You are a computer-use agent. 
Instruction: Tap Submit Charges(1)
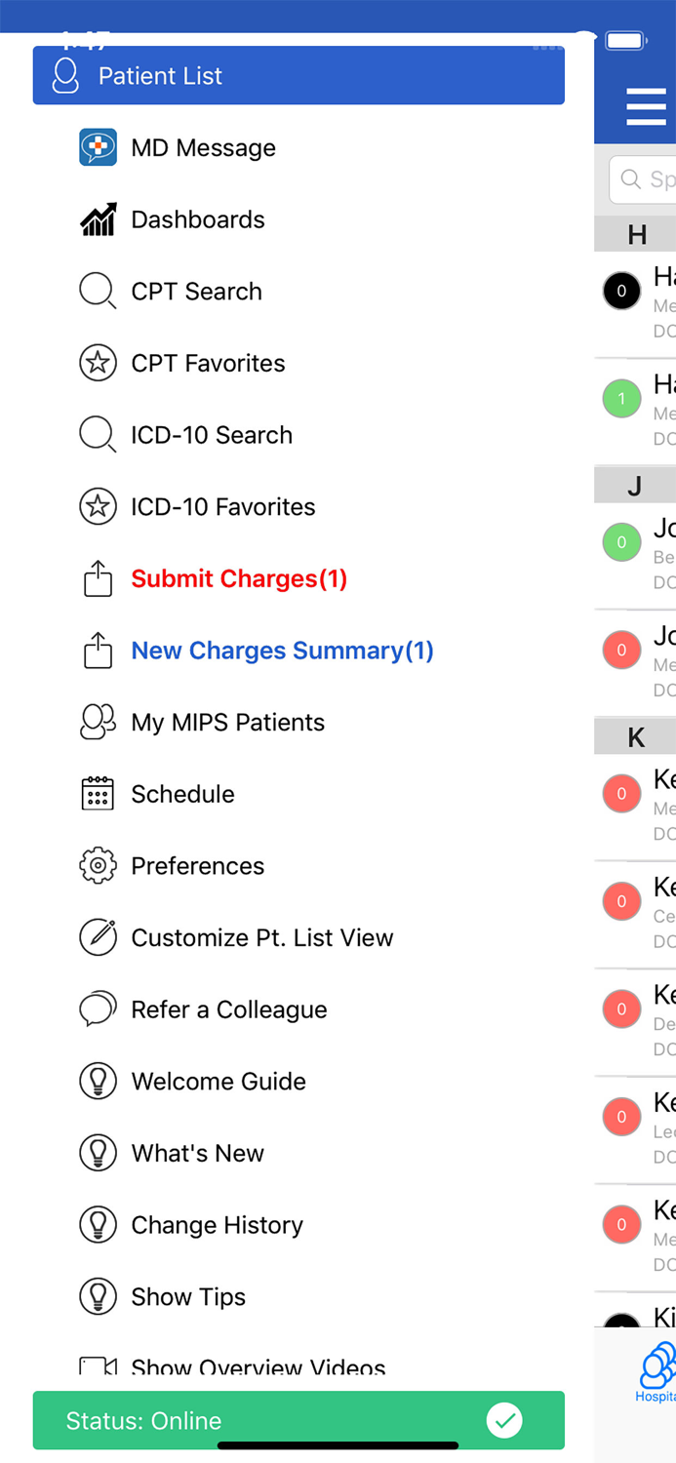pyautogui.click(x=239, y=578)
